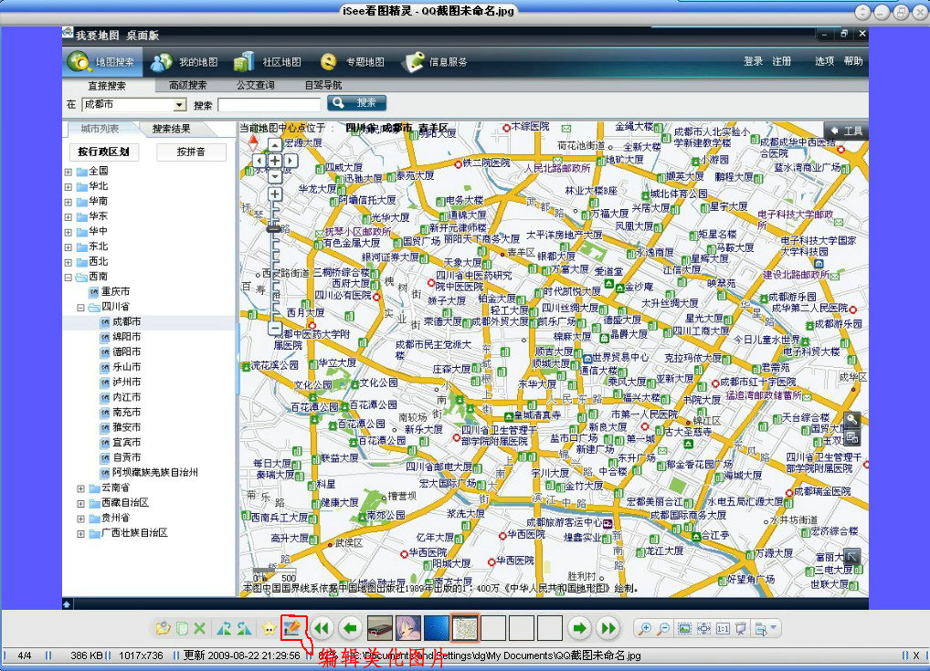Click the edit/beautify picture icon
Screen dimensions: 930x671
point(291,627)
